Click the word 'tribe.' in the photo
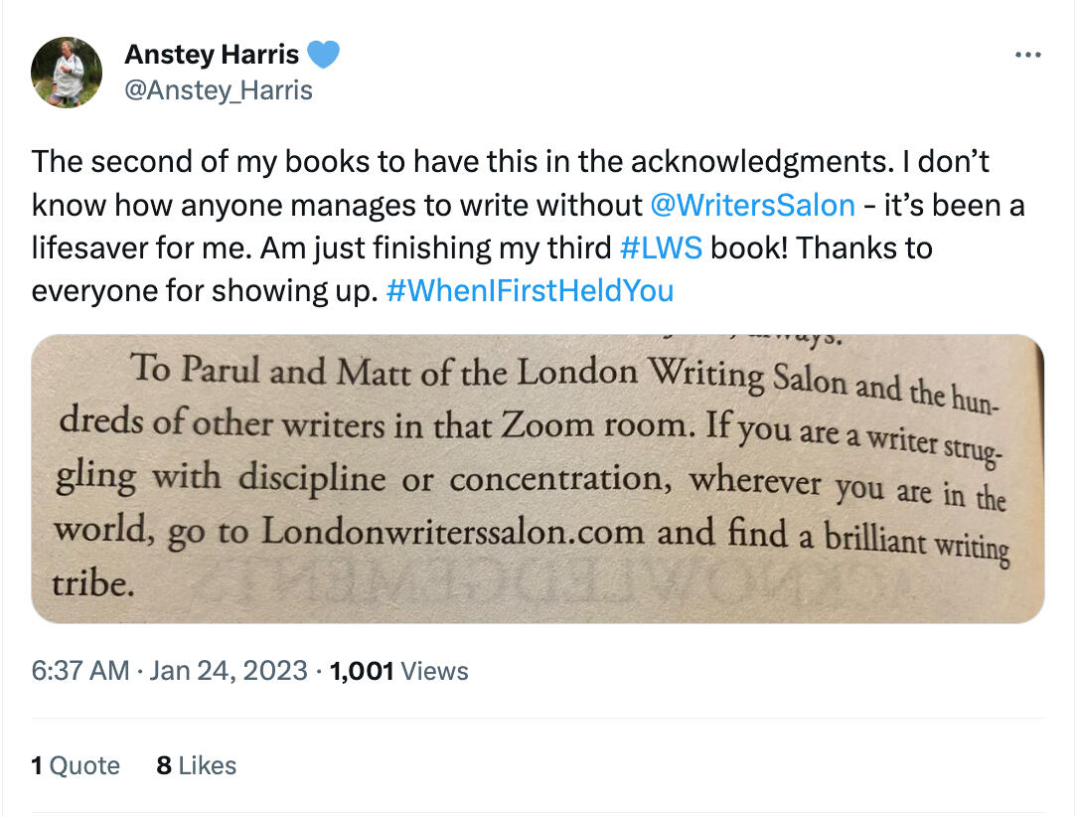Screen dimensions: 1077x817 94,582
